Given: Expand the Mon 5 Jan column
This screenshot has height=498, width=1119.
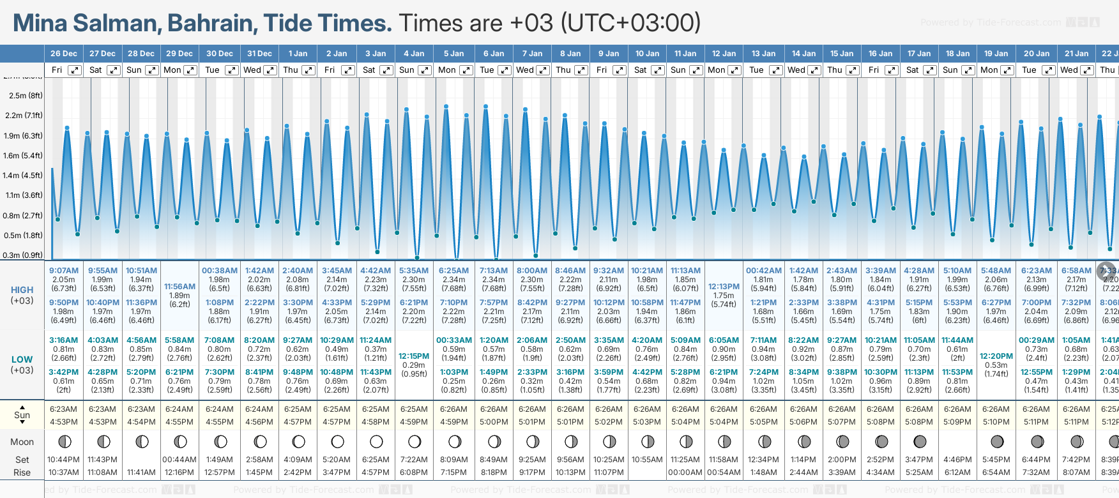Looking at the screenshot, I should [466, 70].
